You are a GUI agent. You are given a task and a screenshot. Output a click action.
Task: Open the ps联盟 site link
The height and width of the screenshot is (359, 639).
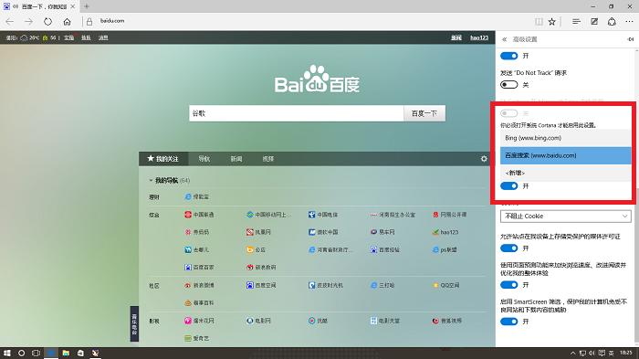click(x=448, y=250)
